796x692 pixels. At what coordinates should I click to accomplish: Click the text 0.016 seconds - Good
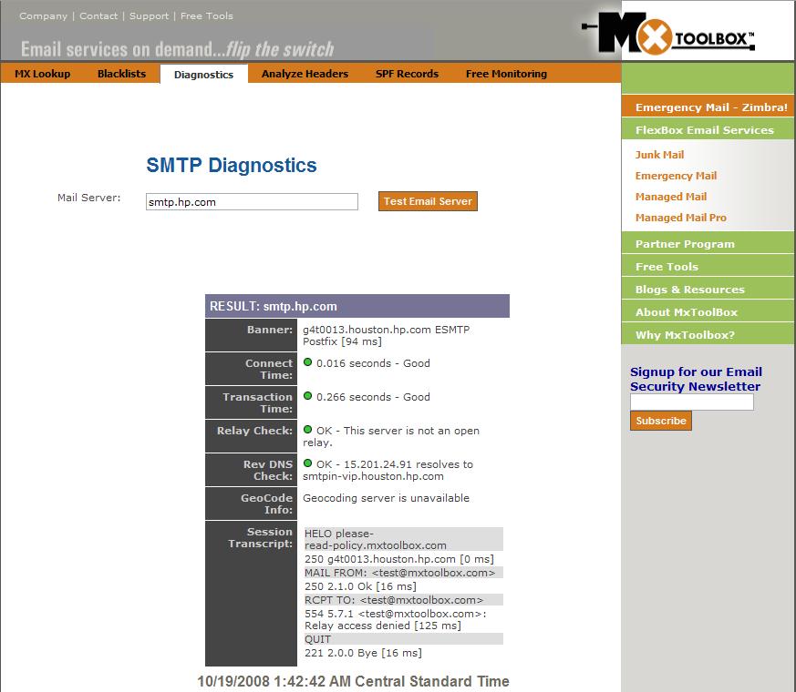pos(373,363)
